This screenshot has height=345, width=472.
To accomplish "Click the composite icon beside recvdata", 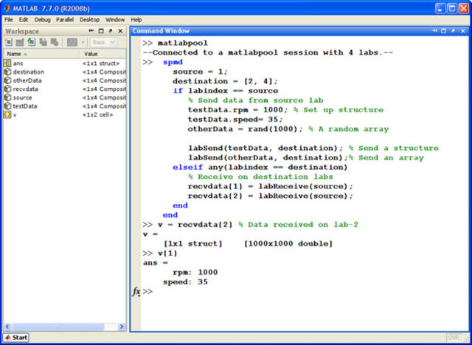I will (x=7, y=89).
